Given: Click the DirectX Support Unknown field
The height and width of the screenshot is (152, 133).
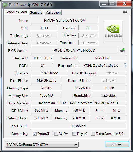Looking at the screenshot, I should coord(112,73).
